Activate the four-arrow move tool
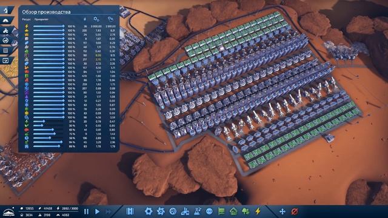 pos(282,211)
